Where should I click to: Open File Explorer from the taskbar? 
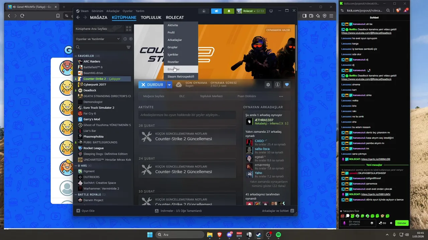click(210, 235)
